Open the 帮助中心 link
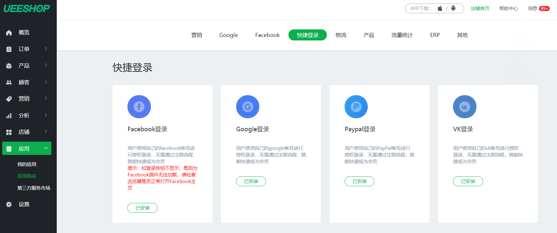 [508, 9]
